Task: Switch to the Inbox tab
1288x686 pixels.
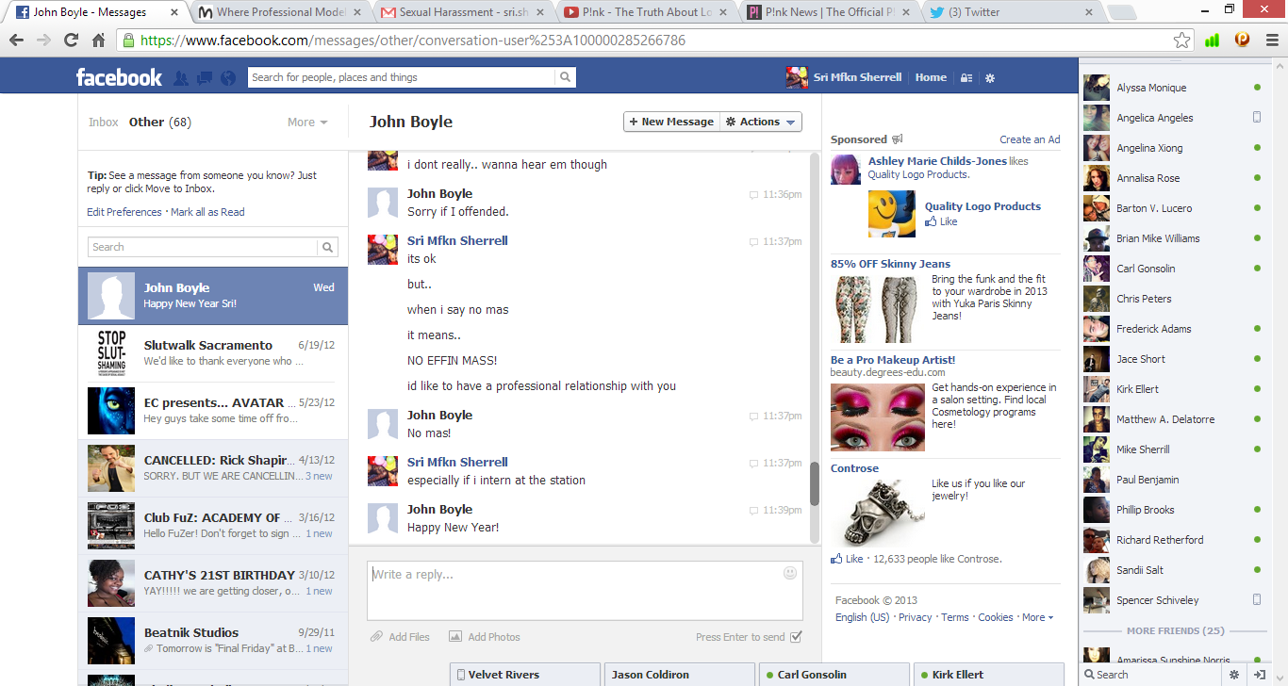Action: [104, 122]
